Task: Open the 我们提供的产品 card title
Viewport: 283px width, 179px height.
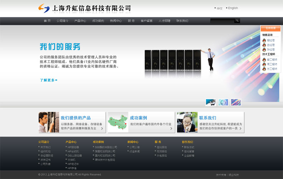Action: [76, 118]
